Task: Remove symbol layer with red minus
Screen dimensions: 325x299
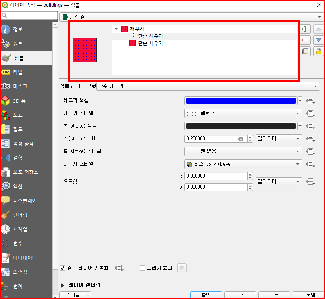Action: [x=305, y=40]
